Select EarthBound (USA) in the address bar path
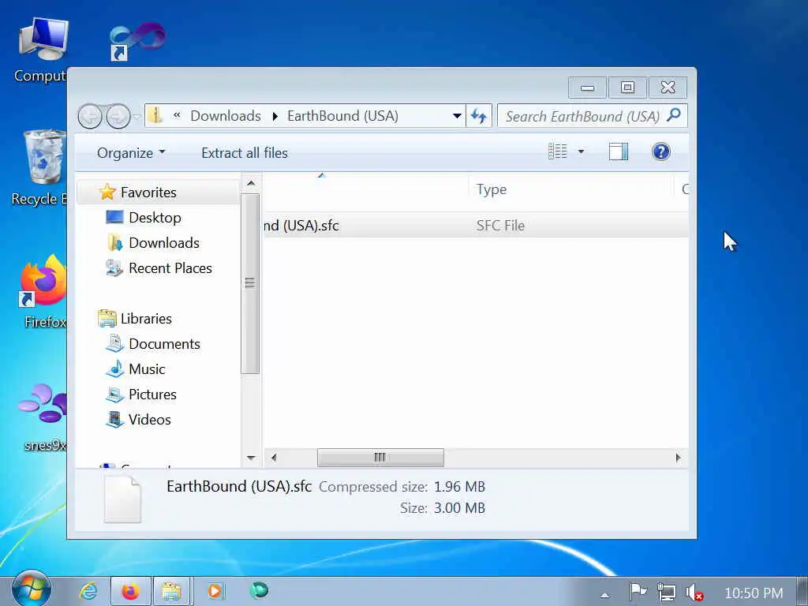This screenshot has width=808, height=606. tap(342, 116)
